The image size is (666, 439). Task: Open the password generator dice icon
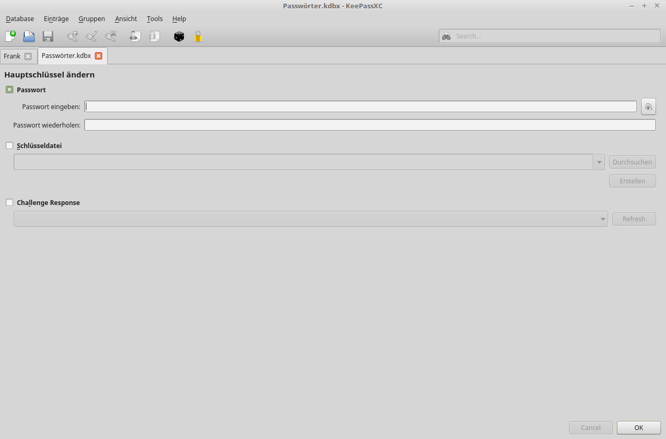[179, 36]
